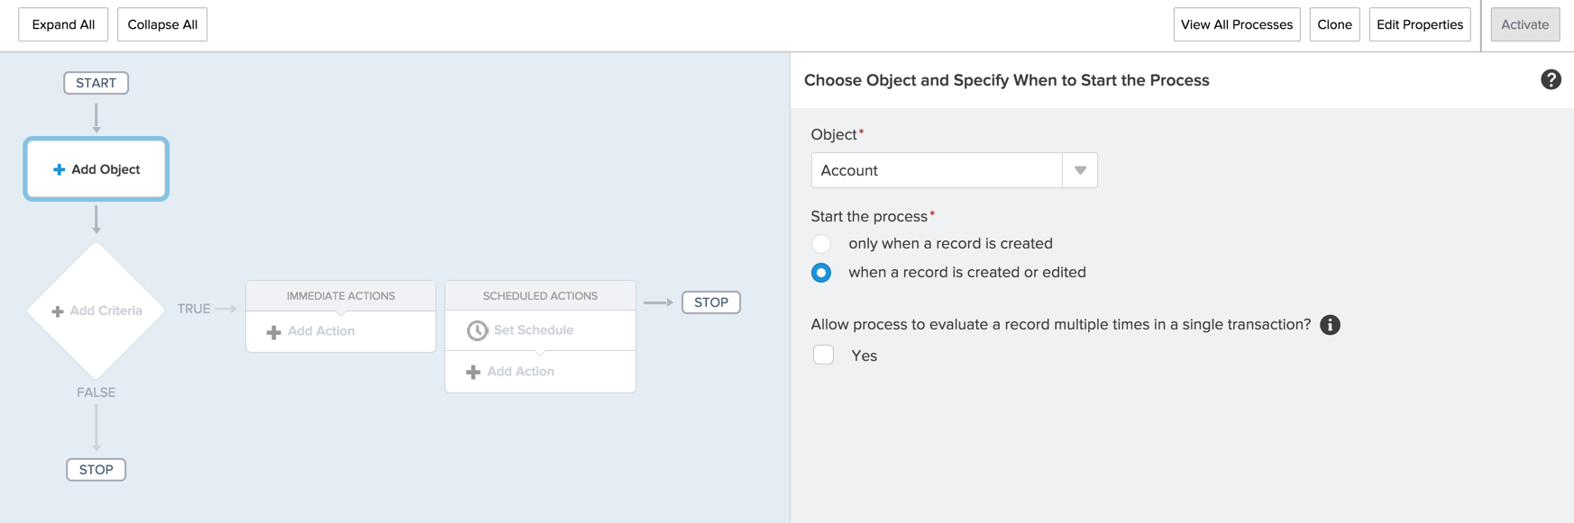Open the Object dropdown arrow
Viewport: 1574px width, 523px height.
pos(1079,170)
